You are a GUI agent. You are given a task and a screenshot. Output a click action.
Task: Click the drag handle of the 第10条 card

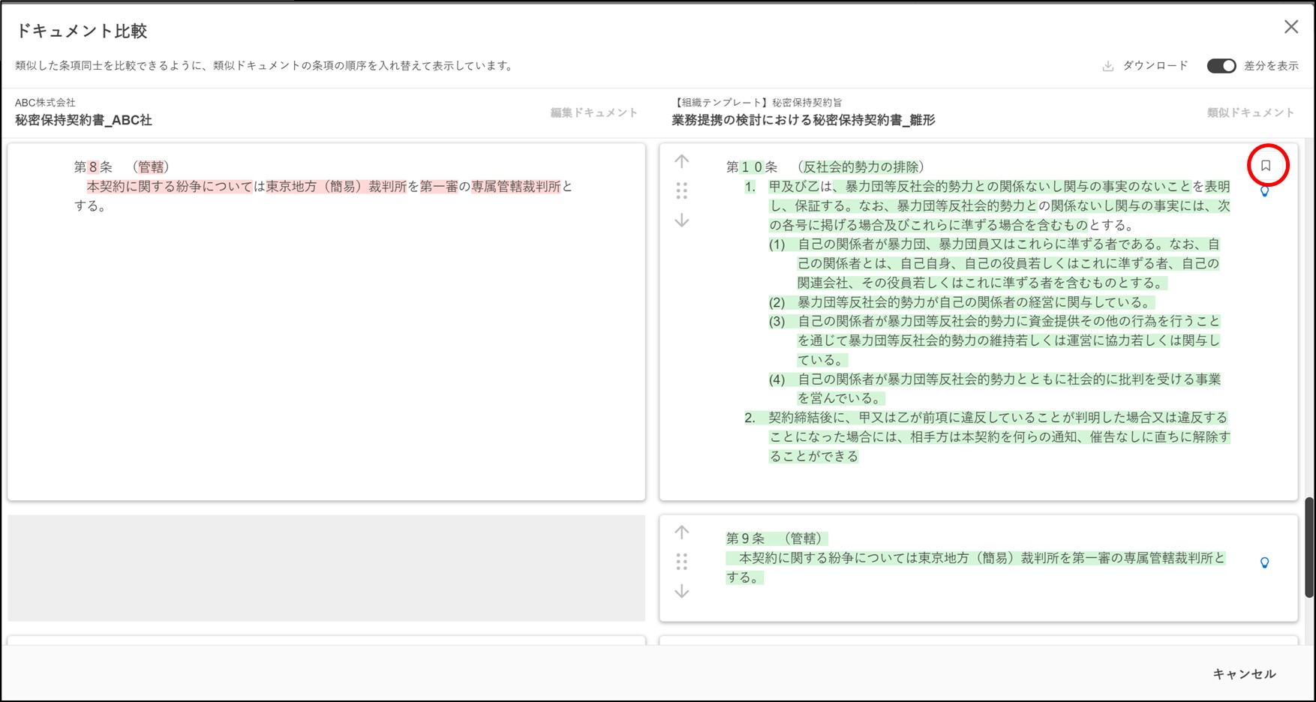681,191
